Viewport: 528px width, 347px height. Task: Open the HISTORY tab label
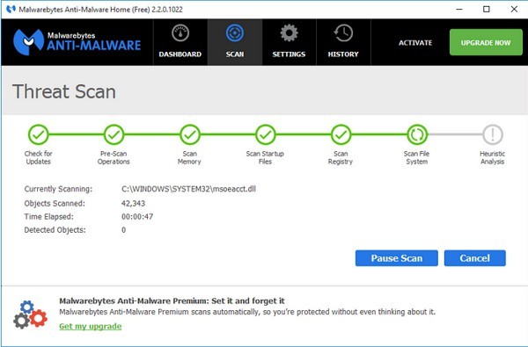pyautogui.click(x=343, y=54)
